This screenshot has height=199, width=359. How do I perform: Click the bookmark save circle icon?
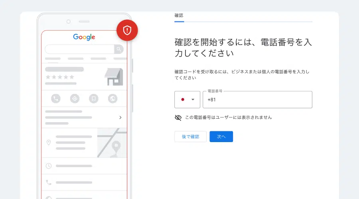pos(94,99)
